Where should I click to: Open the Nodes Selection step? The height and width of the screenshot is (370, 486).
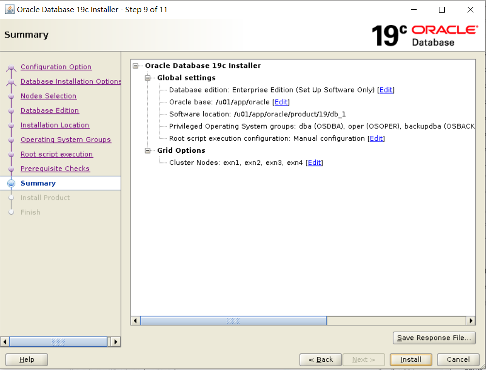[49, 96]
